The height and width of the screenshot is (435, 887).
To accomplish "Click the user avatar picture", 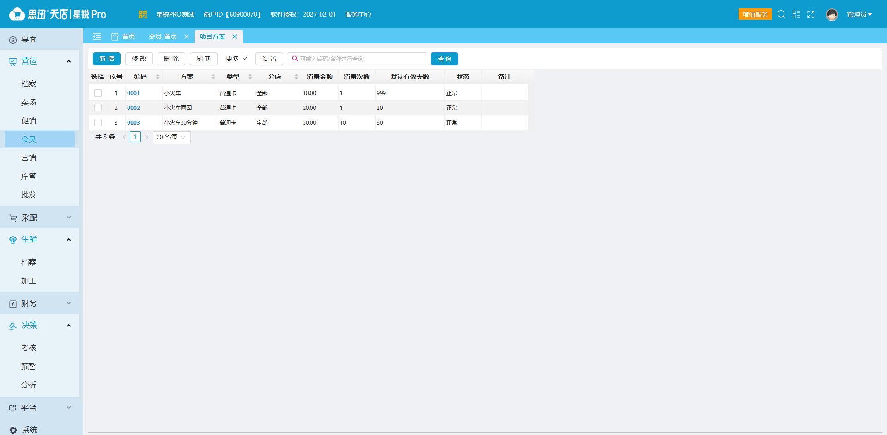I will click(832, 15).
